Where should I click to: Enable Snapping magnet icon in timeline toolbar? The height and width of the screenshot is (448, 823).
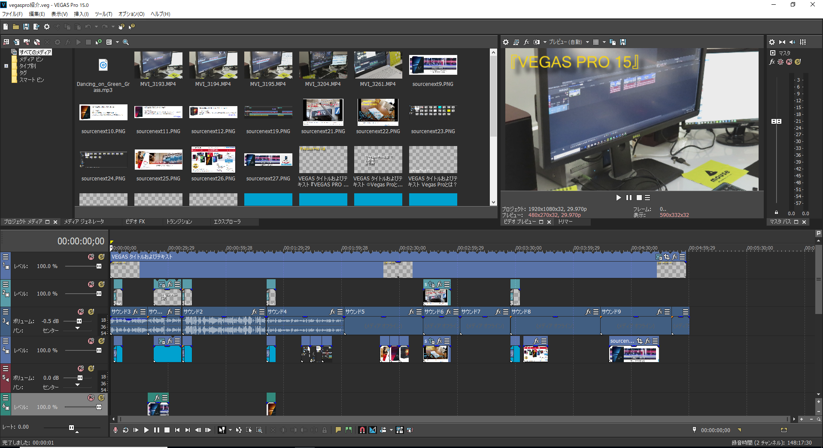click(362, 430)
